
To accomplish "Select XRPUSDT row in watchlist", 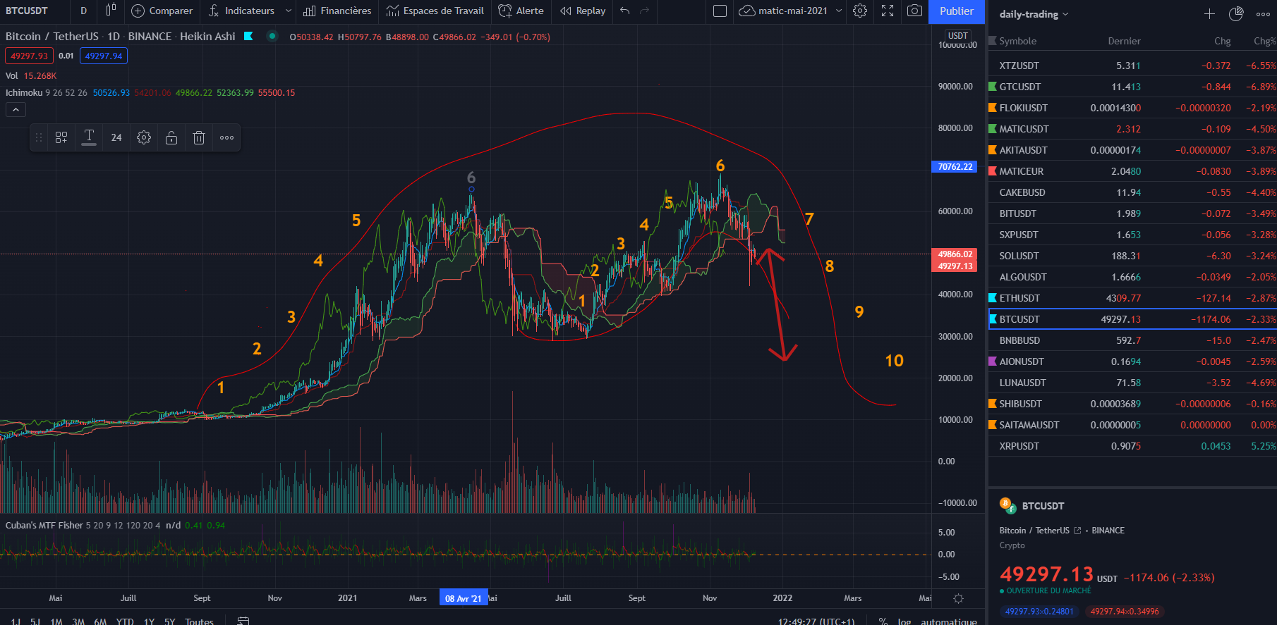I will pos(1132,446).
